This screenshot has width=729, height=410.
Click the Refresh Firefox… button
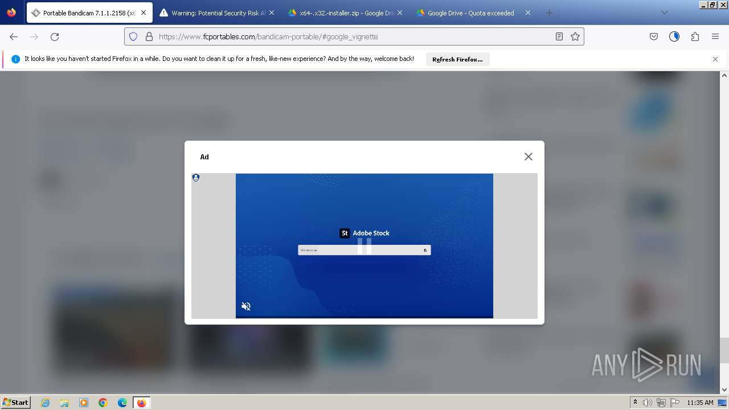(x=457, y=59)
